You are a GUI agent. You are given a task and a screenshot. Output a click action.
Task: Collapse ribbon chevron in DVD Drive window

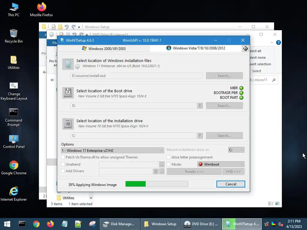pos(272,43)
